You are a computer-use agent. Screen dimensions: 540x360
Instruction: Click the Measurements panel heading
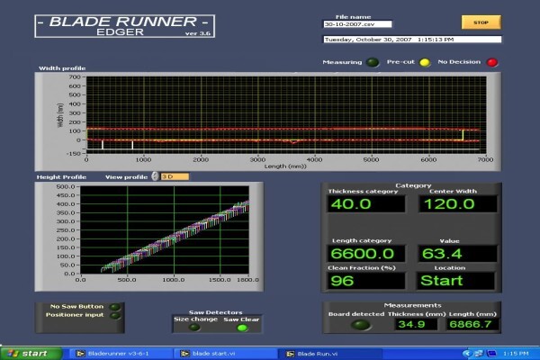point(412,305)
